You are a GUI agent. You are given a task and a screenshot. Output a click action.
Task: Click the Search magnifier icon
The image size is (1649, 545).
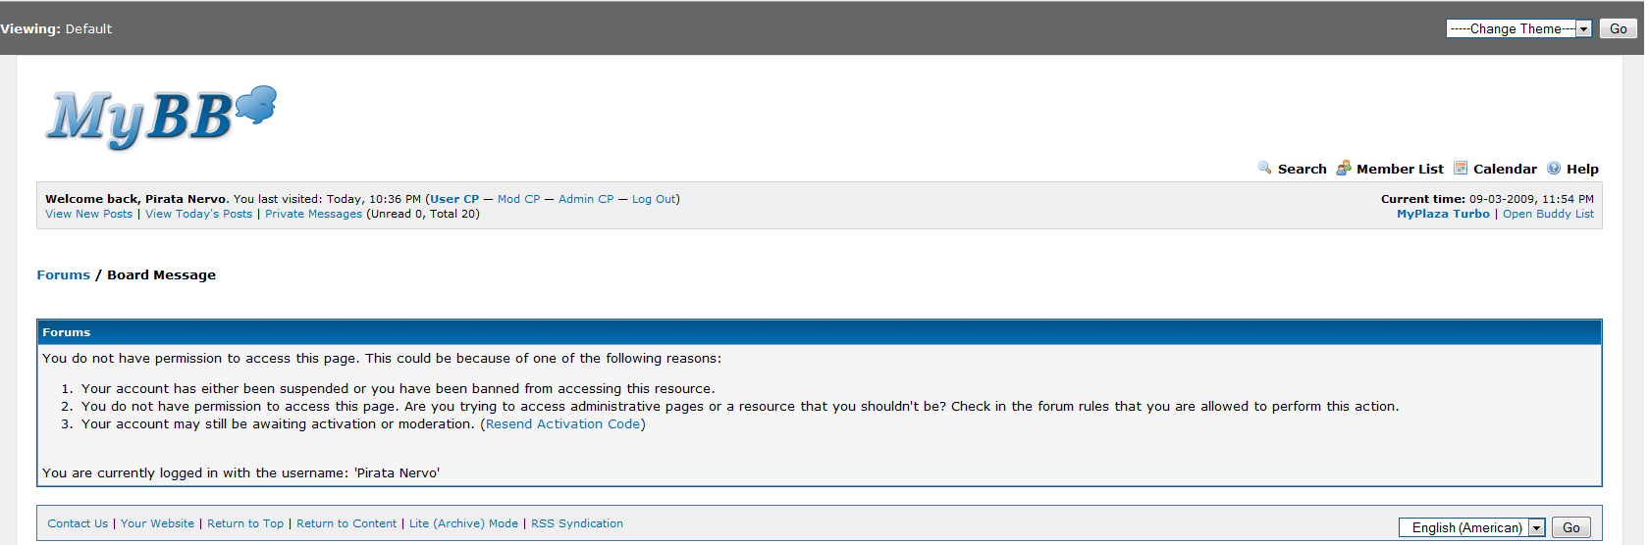(1264, 168)
